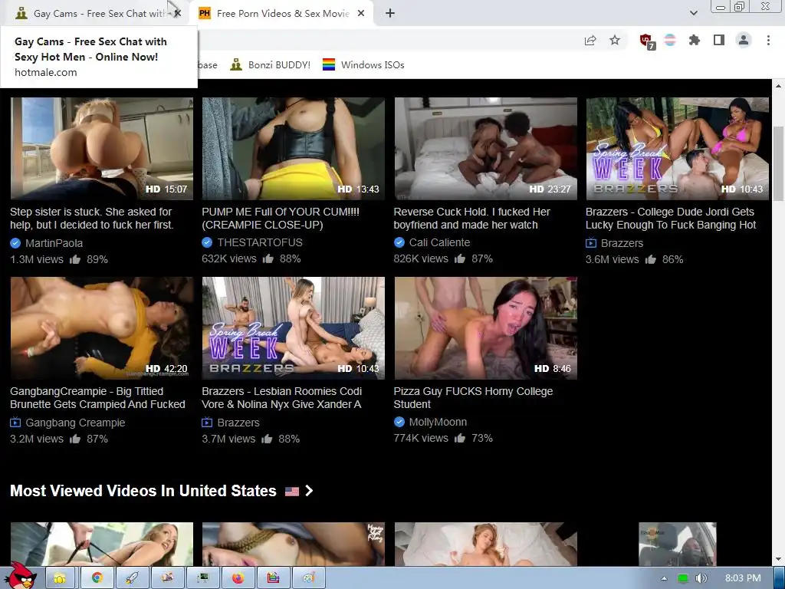Viewport: 785px width, 589px height.
Task: Click the verified badge beside THESTARTOFUS
Action: pos(207,242)
